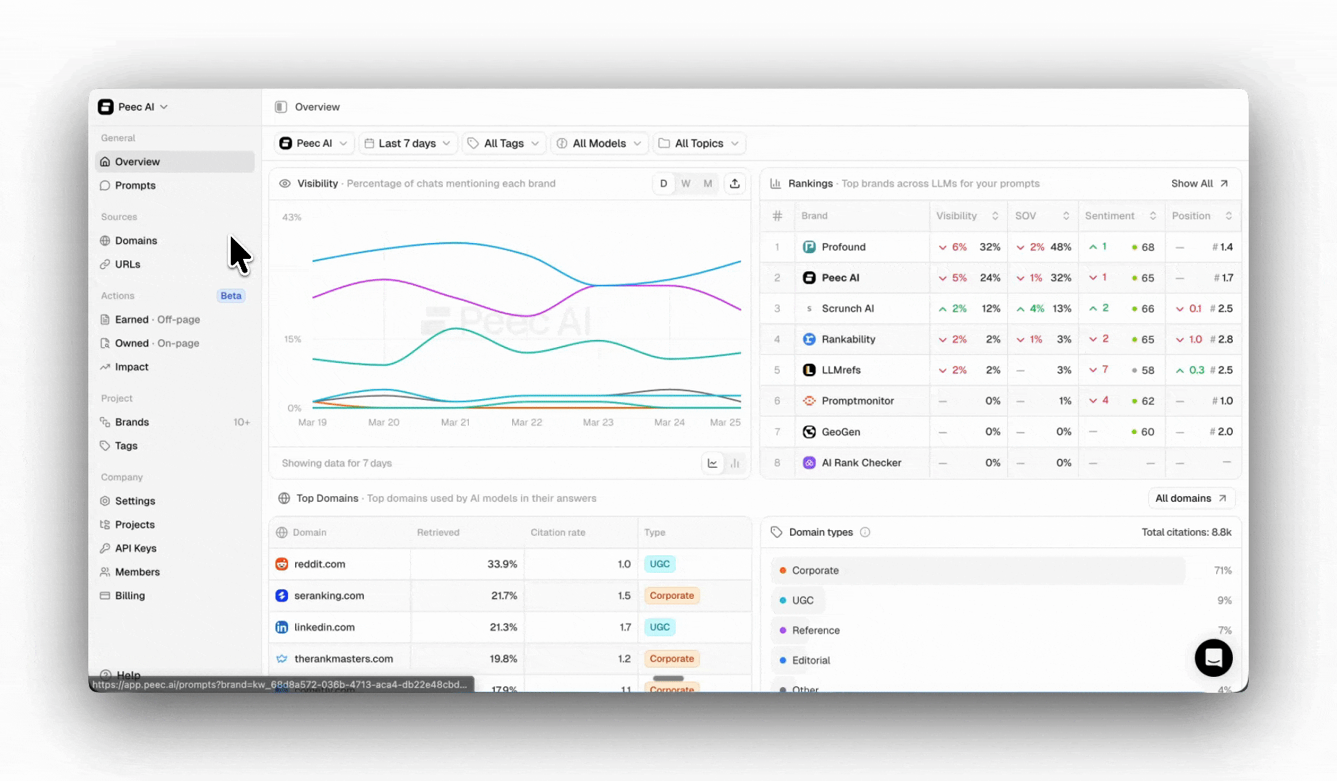This screenshot has width=1337, height=781.
Task: Open URLs under Sources
Action: coord(175,265)
